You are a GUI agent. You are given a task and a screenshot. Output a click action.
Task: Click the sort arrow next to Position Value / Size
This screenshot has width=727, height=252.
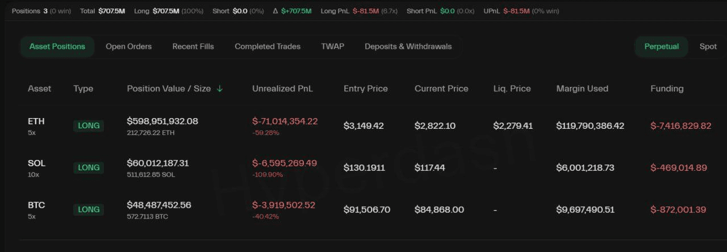(x=220, y=89)
